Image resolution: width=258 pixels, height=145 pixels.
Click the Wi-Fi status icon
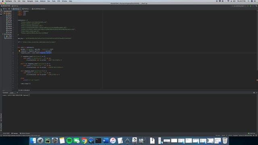click(228, 1)
